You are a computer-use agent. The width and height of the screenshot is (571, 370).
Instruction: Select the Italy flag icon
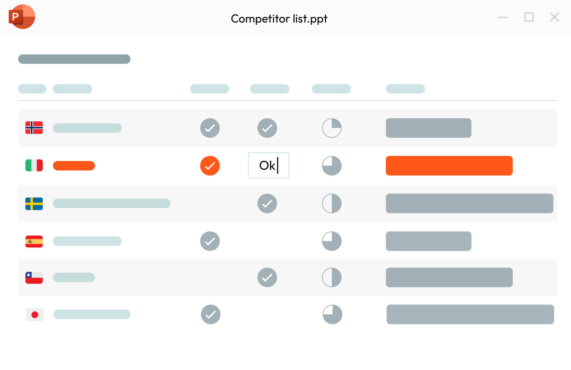[x=34, y=166]
